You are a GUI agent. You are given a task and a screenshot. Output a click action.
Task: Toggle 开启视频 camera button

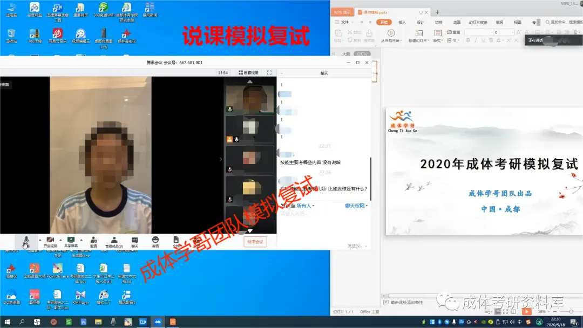coord(50,242)
